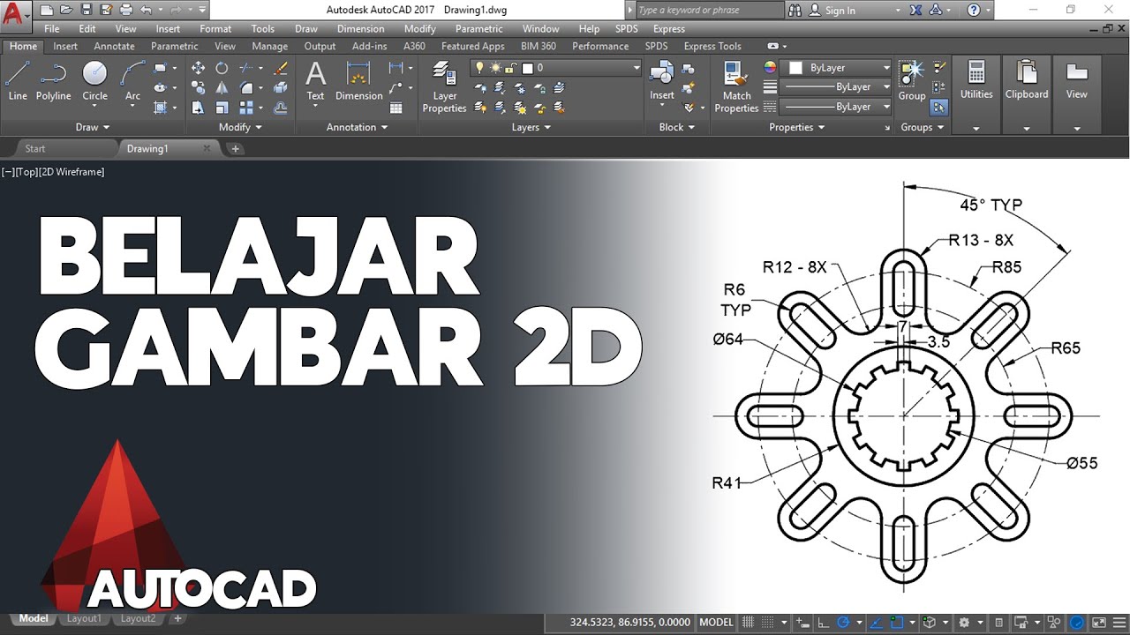Select the Line tool

click(18, 81)
